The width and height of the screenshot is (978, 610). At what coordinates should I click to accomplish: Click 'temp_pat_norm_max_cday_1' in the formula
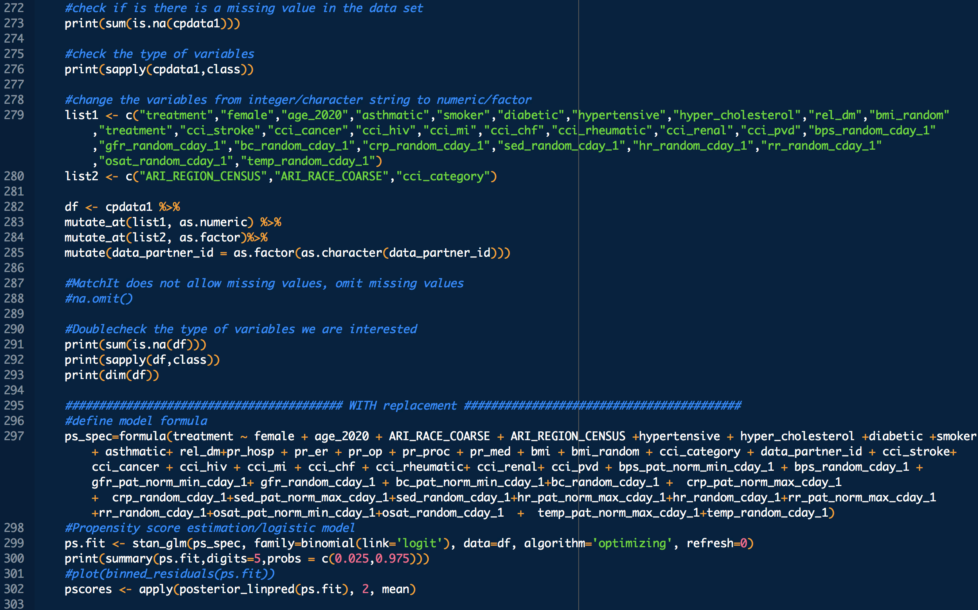[x=618, y=513]
